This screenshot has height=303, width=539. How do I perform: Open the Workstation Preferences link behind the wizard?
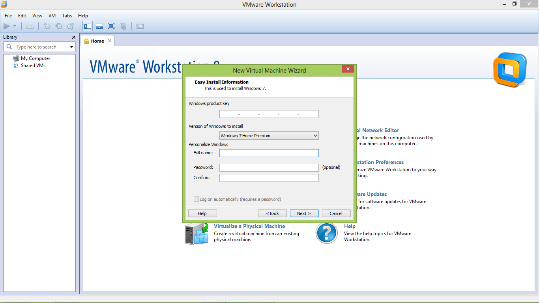pyautogui.click(x=380, y=162)
